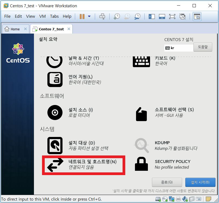Click the CentOS logo
Viewport: 219px width, 203px height.
[18, 53]
